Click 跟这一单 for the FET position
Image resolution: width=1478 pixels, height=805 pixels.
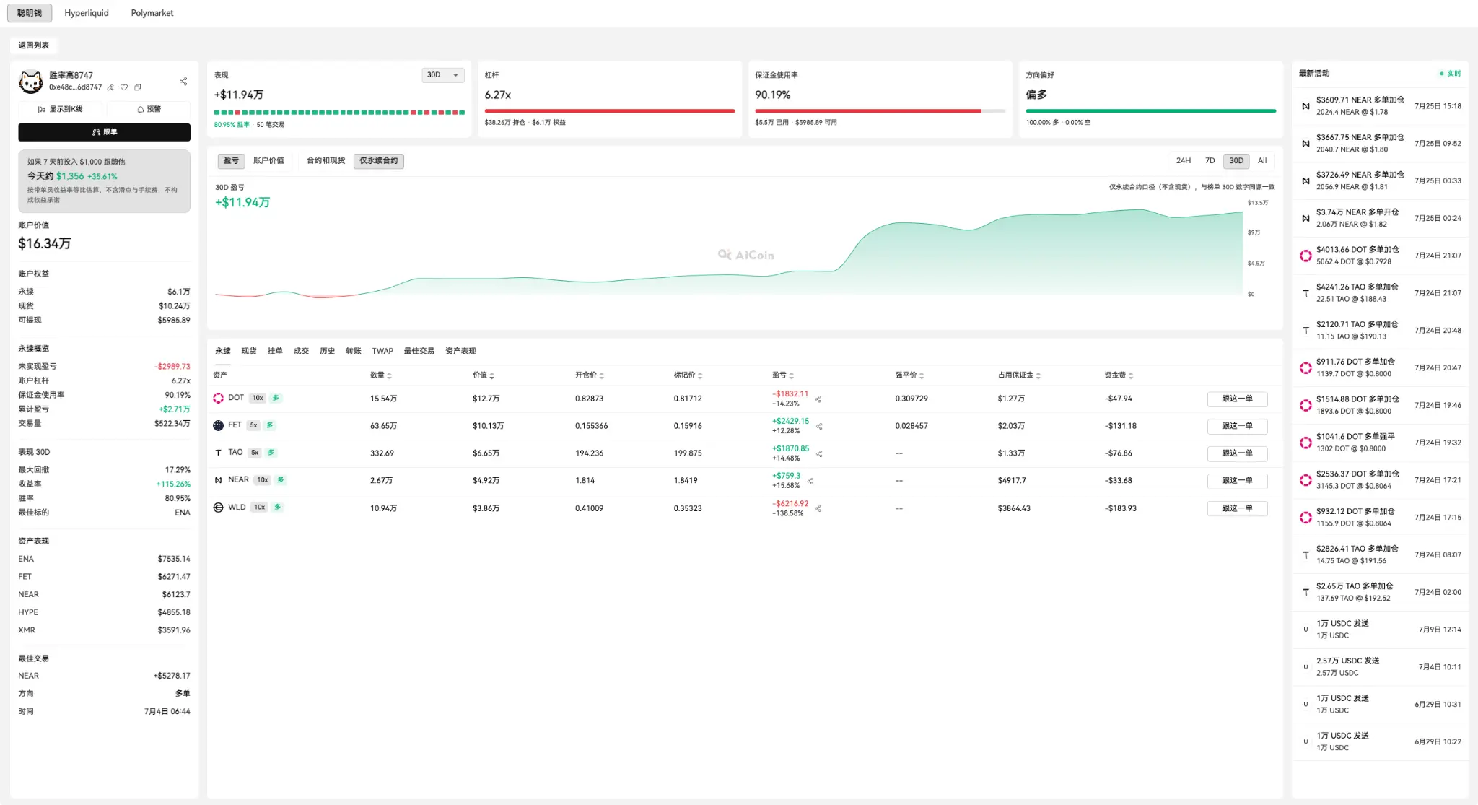(x=1237, y=426)
